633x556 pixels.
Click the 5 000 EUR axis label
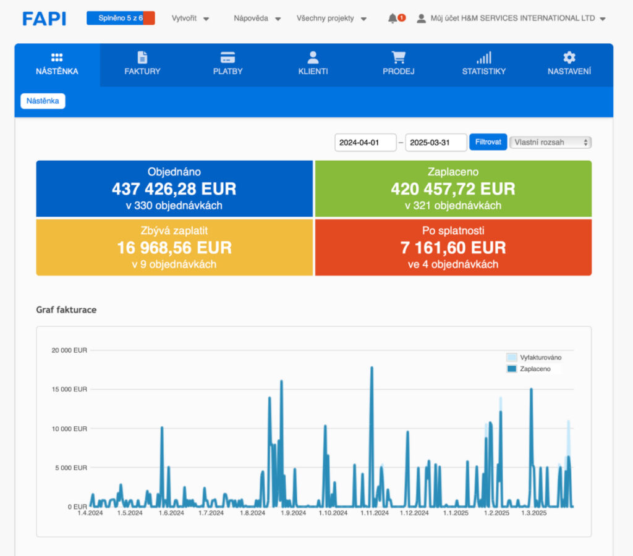(71, 468)
